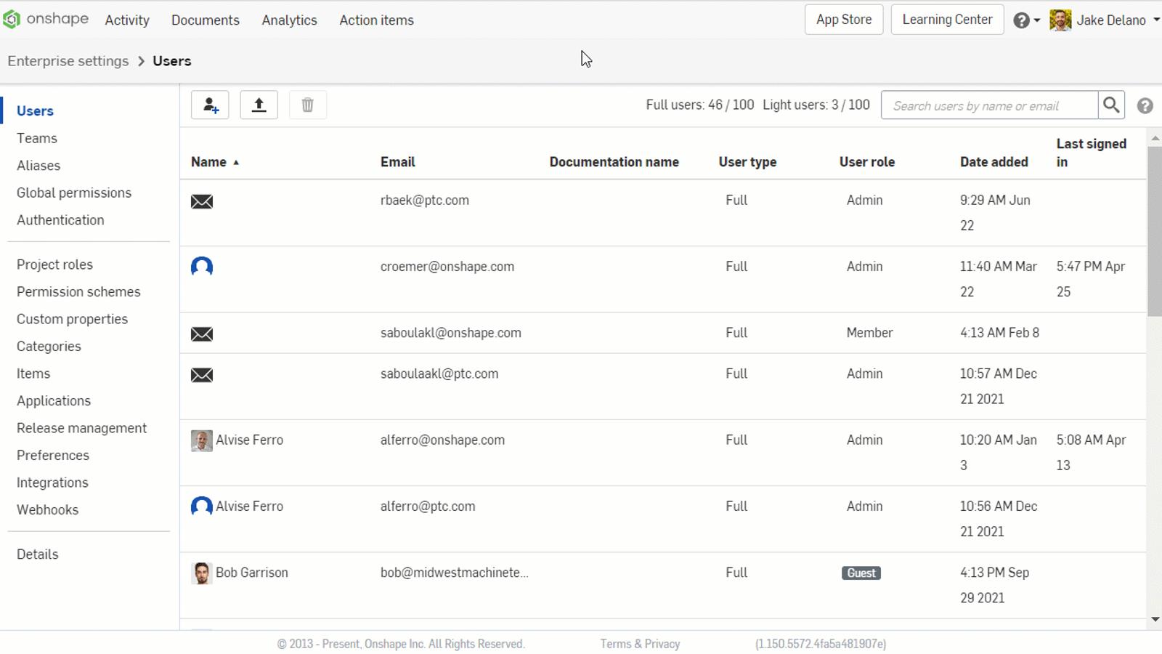This screenshot has height=654, width=1162.
Task: Click the search magnifier icon
Action: [1110, 105]
